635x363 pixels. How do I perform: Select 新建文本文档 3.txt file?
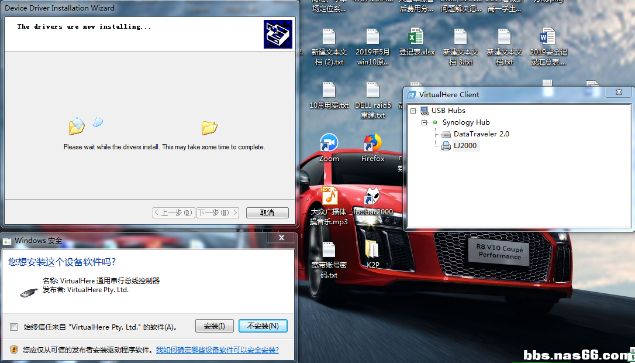point(460,47)
